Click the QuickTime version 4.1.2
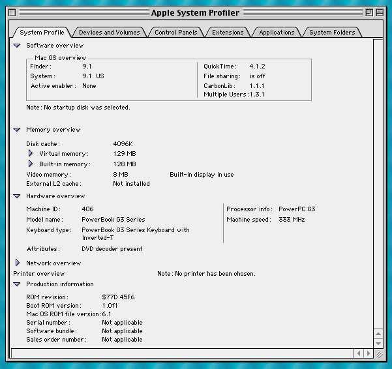The height and width of the screenshot is (369, 392). [257, 66]
